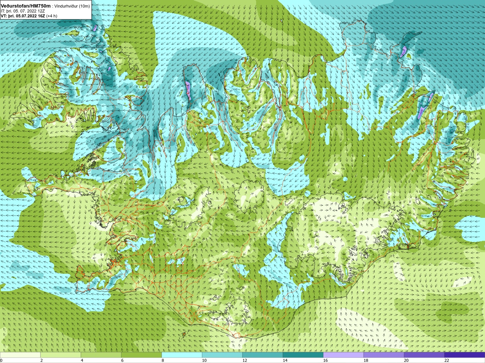
Task: Click the legend value label '18'
Action: tap(366, 361)
